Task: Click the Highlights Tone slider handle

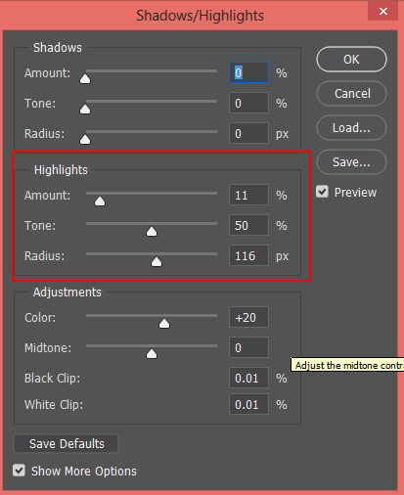Action: pyautogui.click(x=152, y=232)
